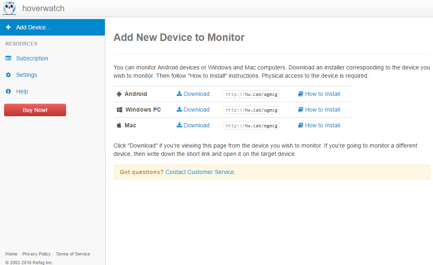433x265 pixels.
Task: Click the book icon in the Windows PC row
Action: click(x=300, y=110)
